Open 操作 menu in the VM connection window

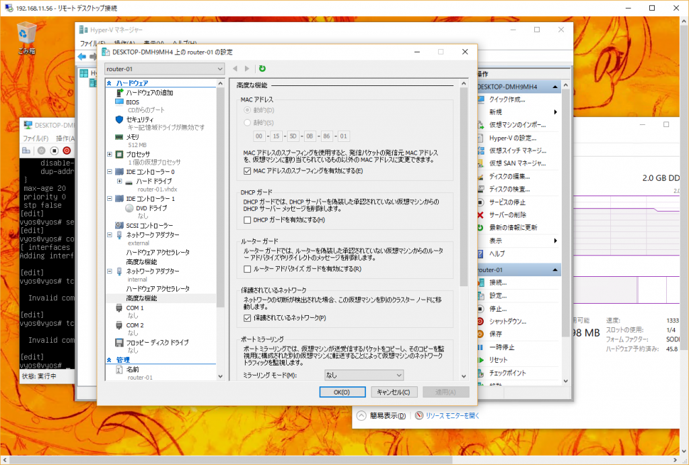65,138
